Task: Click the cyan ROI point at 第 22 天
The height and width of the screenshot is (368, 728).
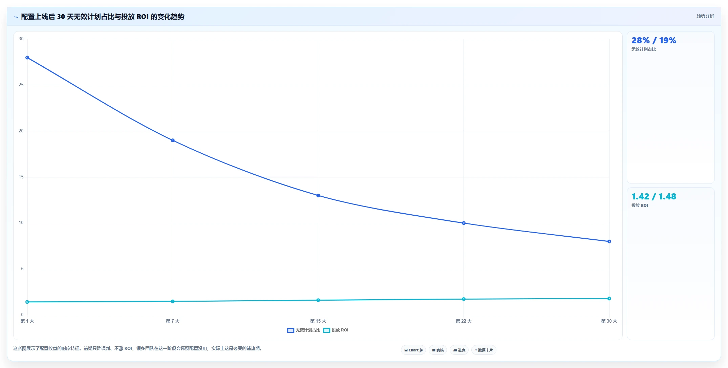Action: click(464, 299)
